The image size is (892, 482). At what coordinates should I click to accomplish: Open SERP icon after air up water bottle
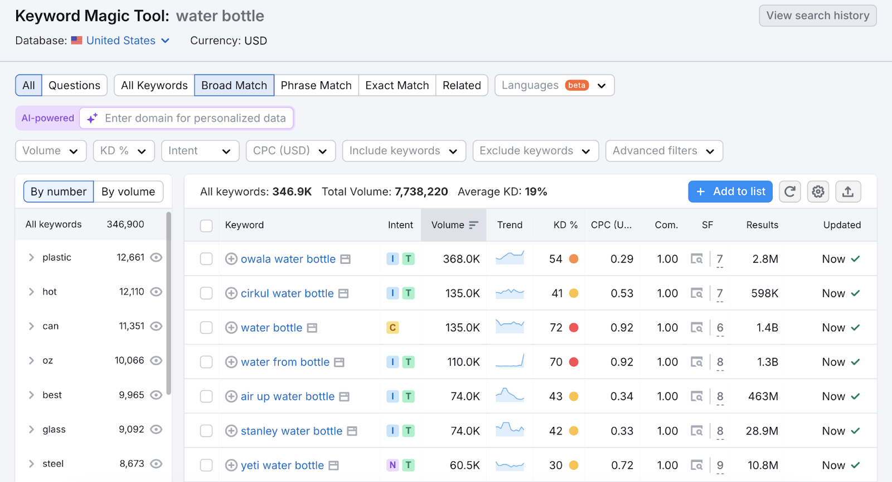345,397
